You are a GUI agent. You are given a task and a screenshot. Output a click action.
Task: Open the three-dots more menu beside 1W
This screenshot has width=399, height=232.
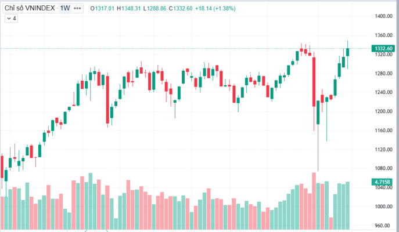click(78, 9)
